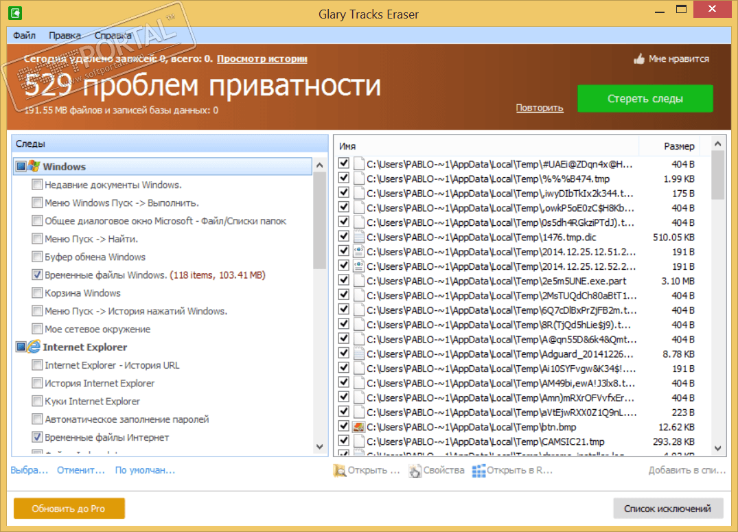Click the green Стереть следы button
This screenshot has height=532, width=738.
645,98
